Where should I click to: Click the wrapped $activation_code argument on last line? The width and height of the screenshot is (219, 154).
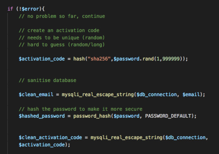[42, 145]
